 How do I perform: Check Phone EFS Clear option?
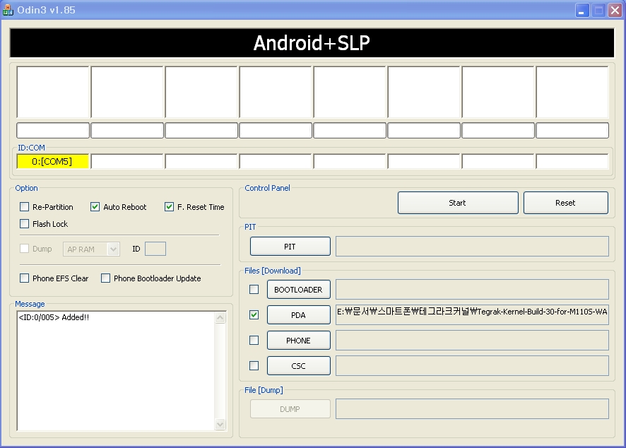click(25, 278)
